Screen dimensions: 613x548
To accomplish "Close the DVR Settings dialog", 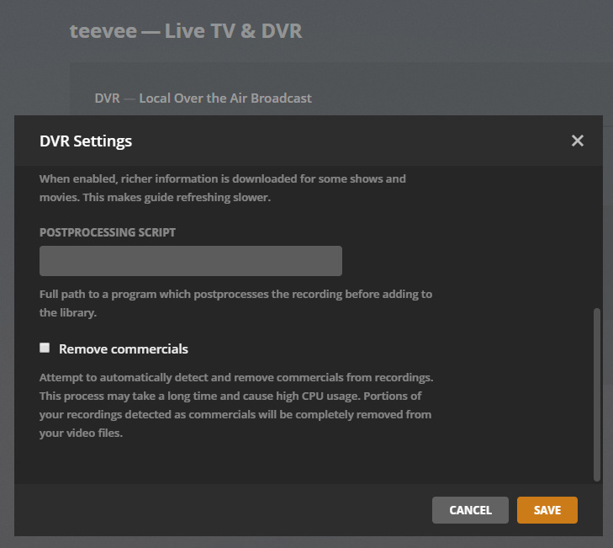I will tap(578, 141).
